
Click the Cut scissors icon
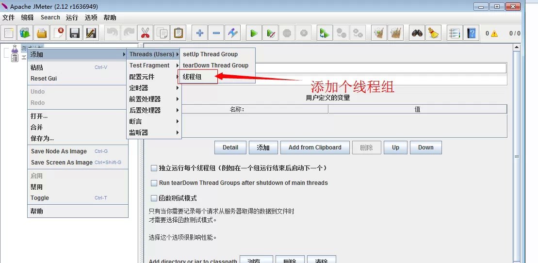[145, 33]
